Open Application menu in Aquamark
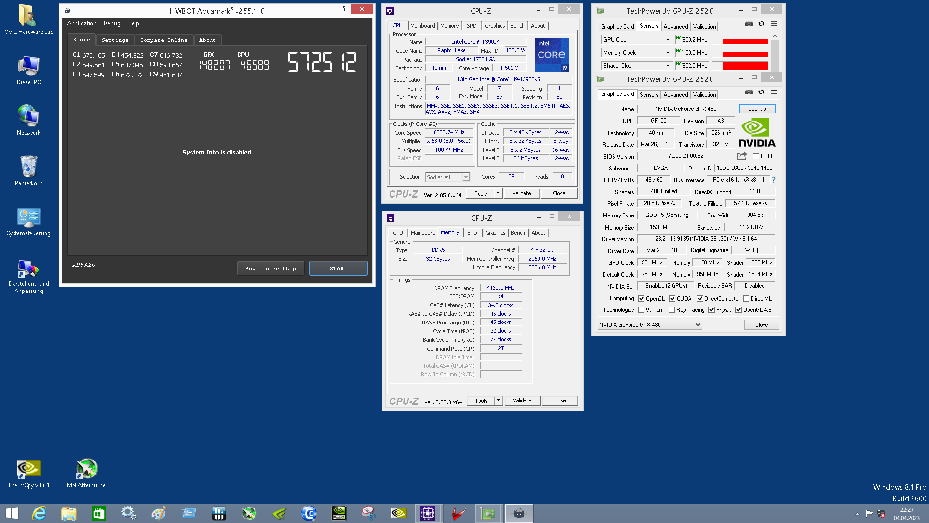Viewport: 929px width, 523px height. pyautogui.click(x=82, y=23)
